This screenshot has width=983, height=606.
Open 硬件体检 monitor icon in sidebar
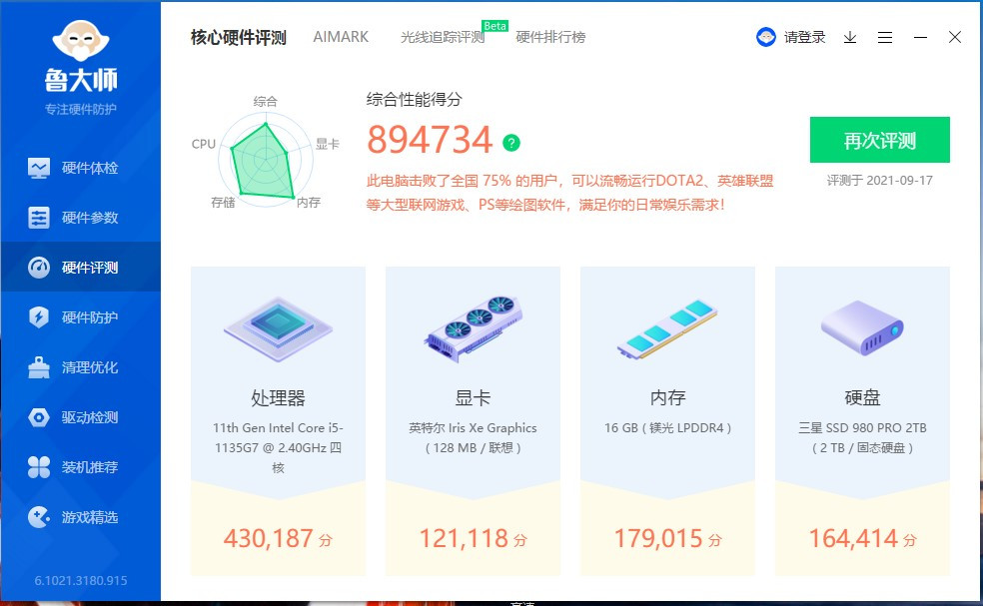(x=39, y=168)
